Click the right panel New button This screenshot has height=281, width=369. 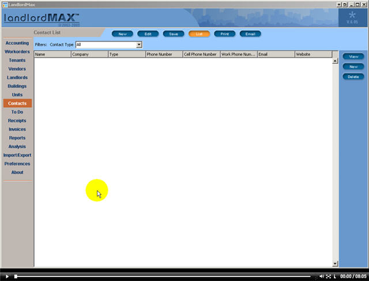pos(353,67)
